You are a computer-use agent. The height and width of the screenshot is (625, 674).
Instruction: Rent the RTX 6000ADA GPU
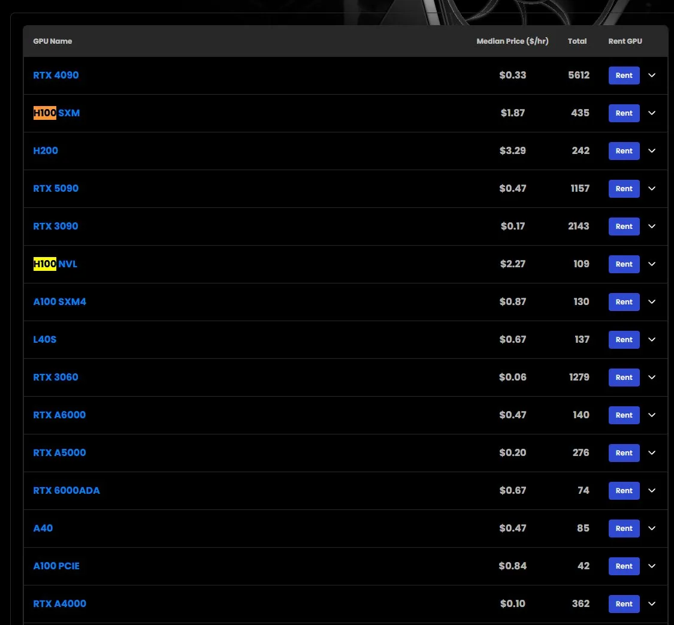point(624,490)
